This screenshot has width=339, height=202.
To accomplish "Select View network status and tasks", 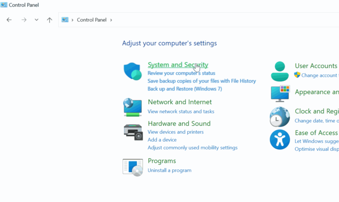I will point(181,112).
